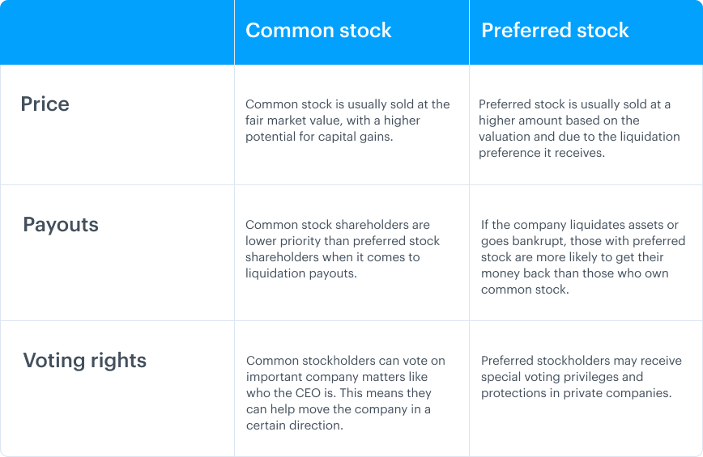Click 'potential for capital gains' text
This screenshot has width=703, height=457.
pyautogui.click(x=318, y=137)
